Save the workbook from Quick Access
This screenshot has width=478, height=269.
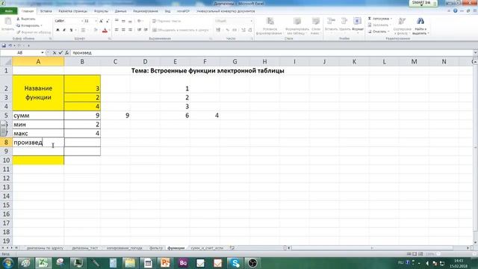(4, 46)
